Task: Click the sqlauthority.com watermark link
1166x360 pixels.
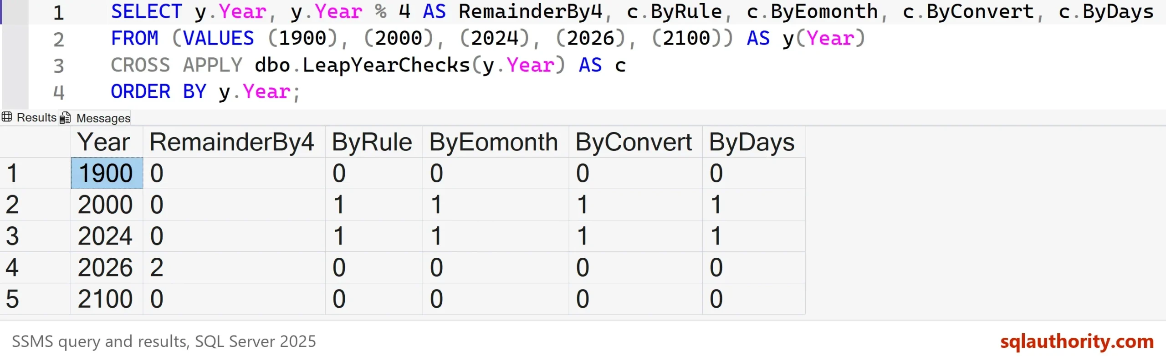Action: point(1077,341)
